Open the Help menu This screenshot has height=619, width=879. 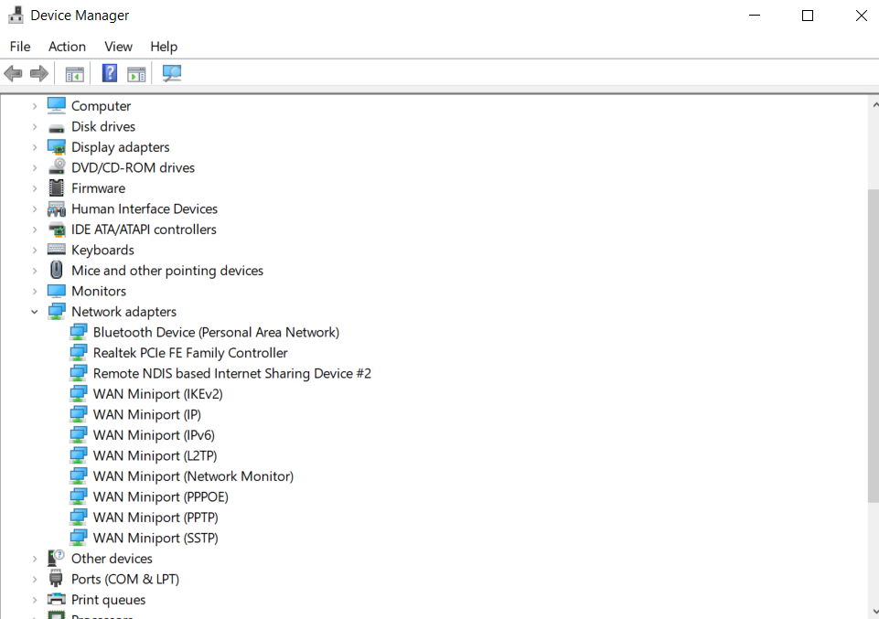164,47
